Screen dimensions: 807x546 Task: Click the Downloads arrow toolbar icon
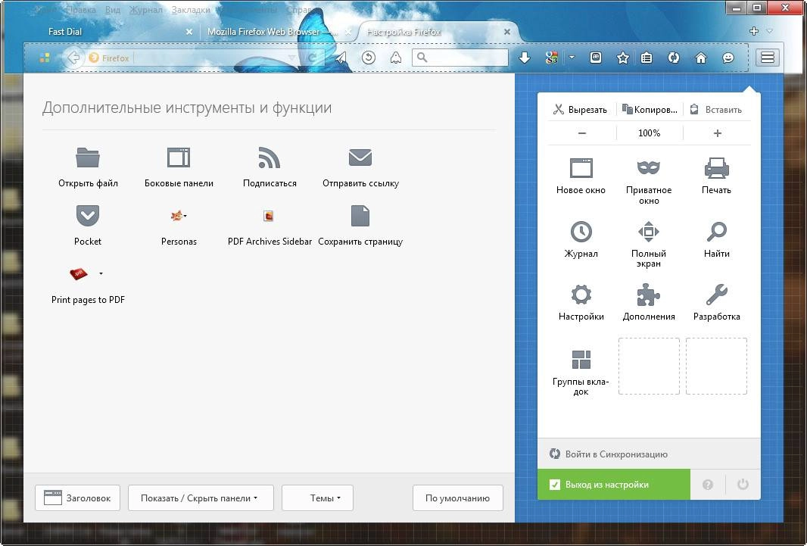click(525, 58)
